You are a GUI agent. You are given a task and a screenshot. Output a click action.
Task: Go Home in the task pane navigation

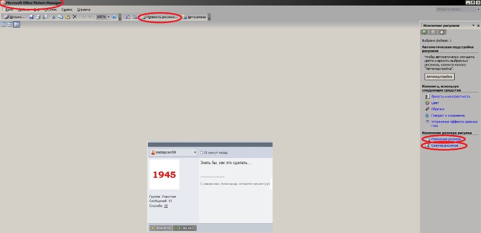pos(442,32)
